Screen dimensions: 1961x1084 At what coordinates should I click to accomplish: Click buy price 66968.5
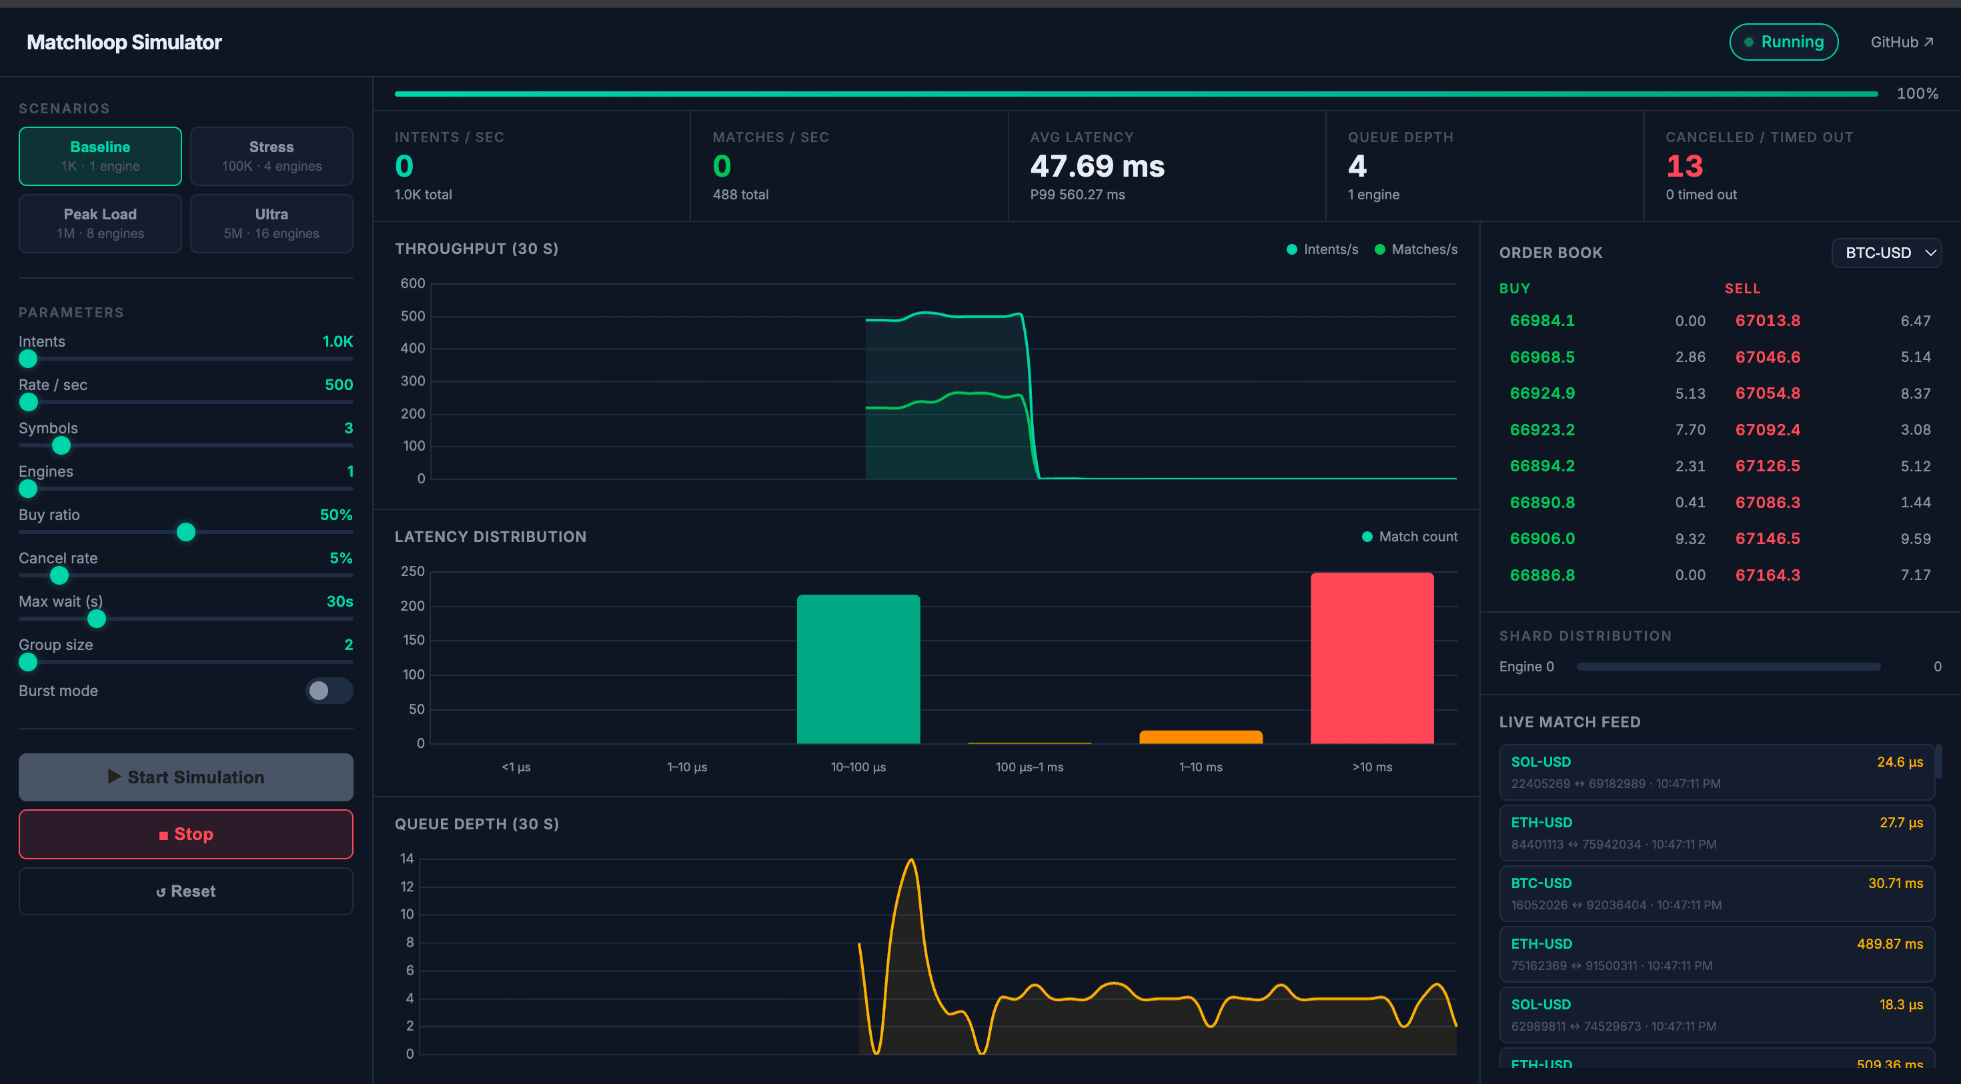pyautogui.click(x=1542, y=357)
